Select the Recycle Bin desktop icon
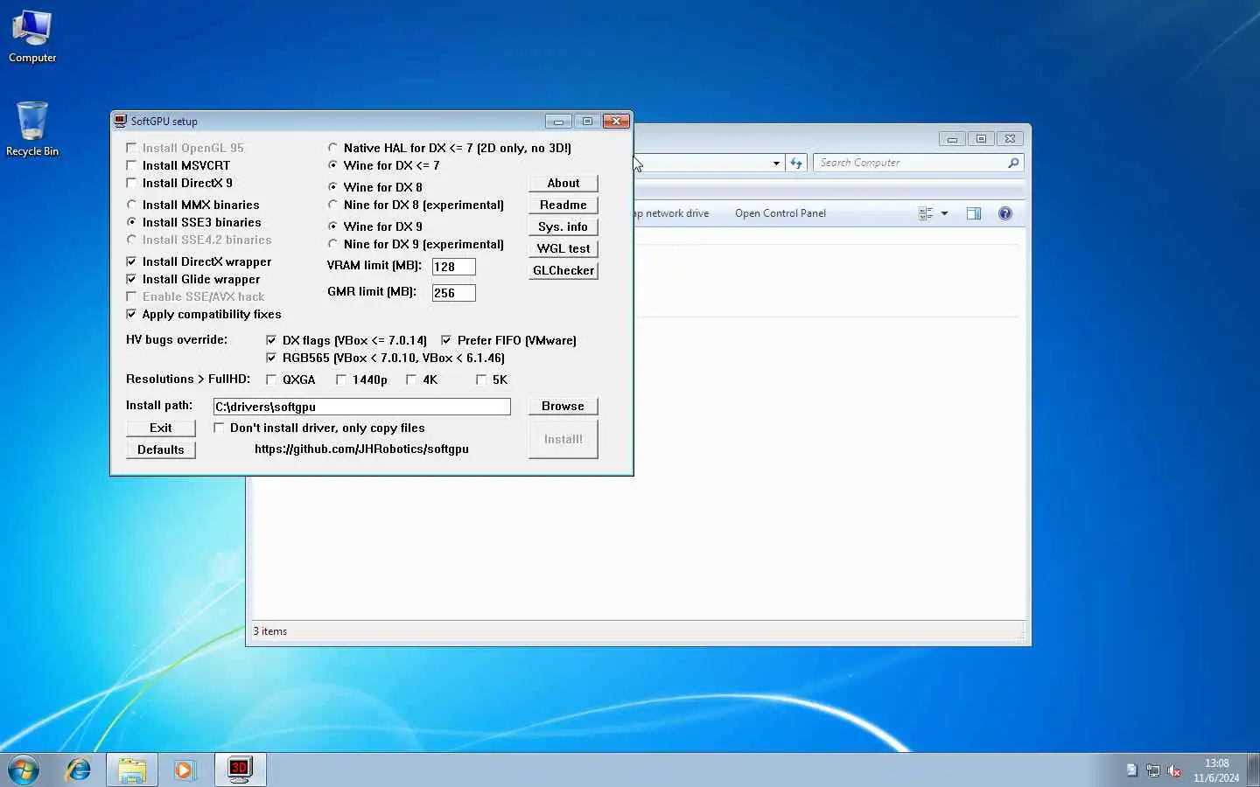 click(x=32, y=129)
